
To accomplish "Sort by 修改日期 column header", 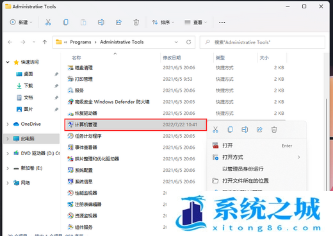I will click(172, 58).
